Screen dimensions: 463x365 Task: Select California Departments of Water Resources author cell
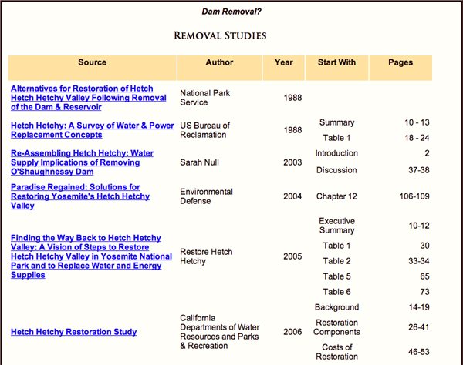(x=220, y=332)
